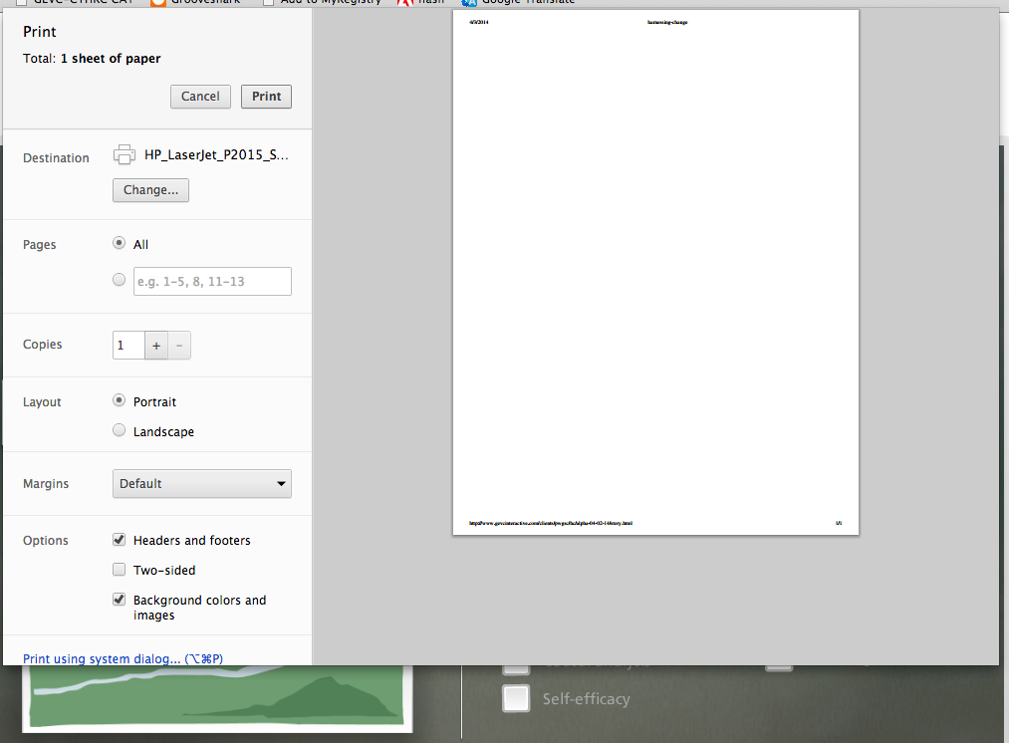Select Portrait layout
The height and width of the screenshot is (743, 1009).
120,400
